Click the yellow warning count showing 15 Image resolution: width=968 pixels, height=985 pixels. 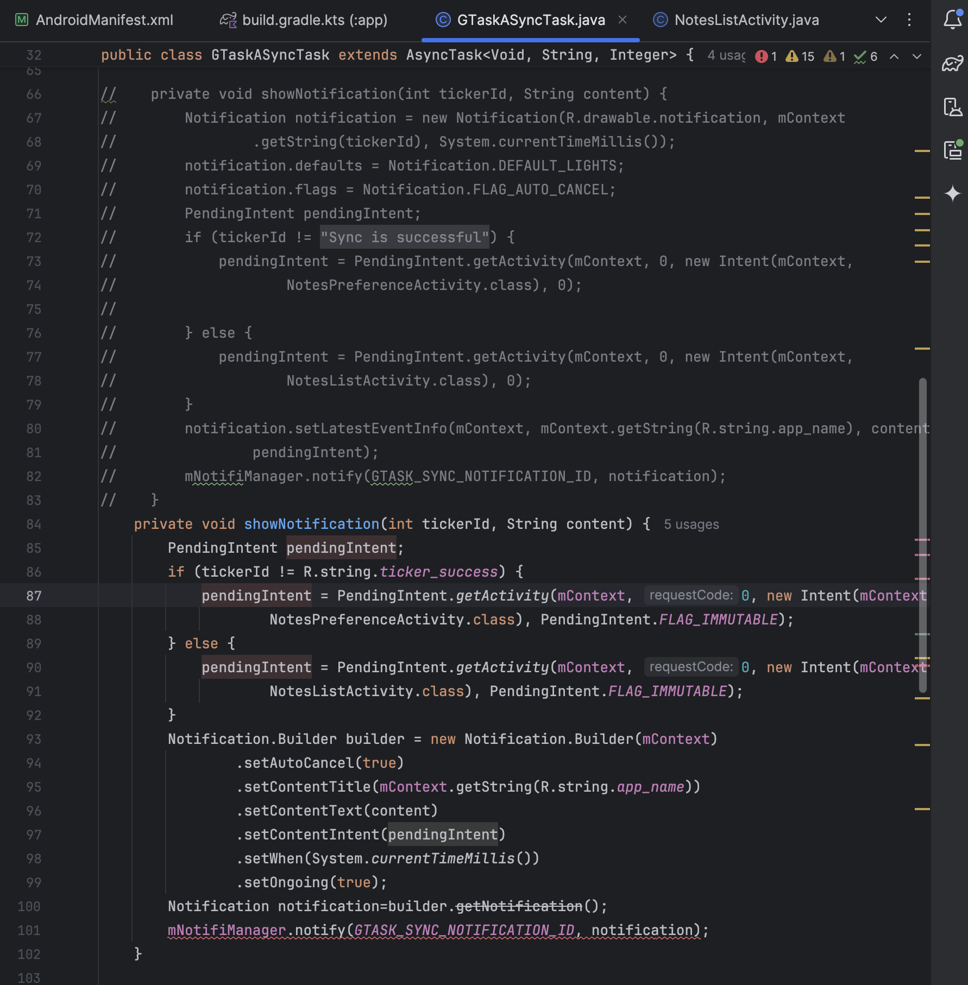pyautogui.click(x=800, y=56)
